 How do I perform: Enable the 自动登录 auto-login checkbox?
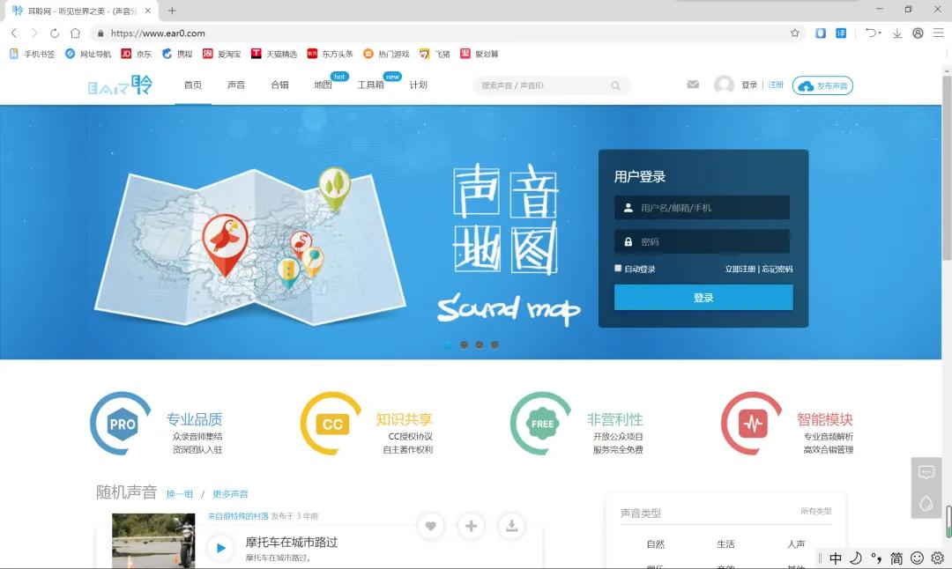click(x=618, y=268)
